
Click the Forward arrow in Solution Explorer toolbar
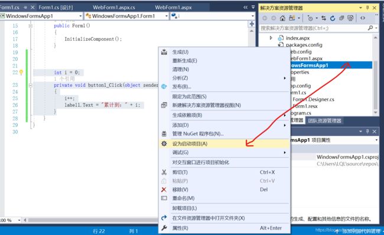click(274, 18)
